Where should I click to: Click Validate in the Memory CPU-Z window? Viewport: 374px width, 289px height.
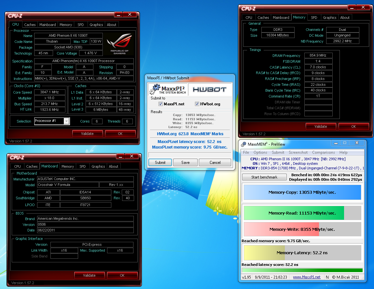(x=321, y=126)
